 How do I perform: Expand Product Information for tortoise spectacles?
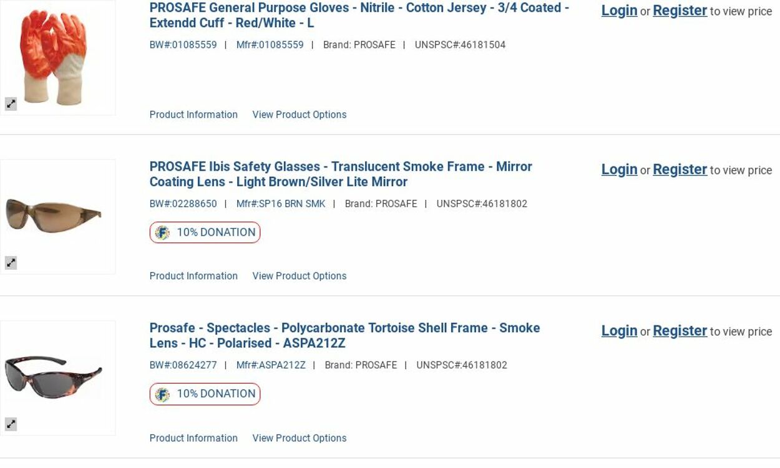(193, 438)
